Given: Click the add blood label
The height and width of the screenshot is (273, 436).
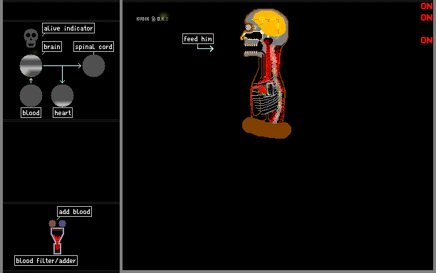Looking at the screenshot, I should pos(75,212).
